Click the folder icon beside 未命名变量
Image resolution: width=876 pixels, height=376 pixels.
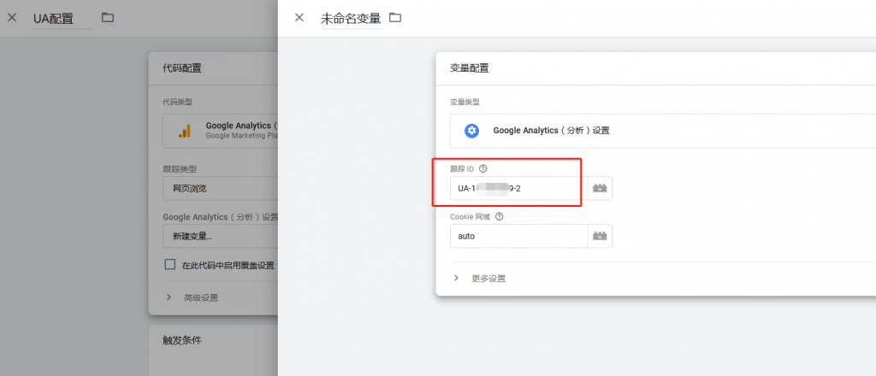[395, 17]
